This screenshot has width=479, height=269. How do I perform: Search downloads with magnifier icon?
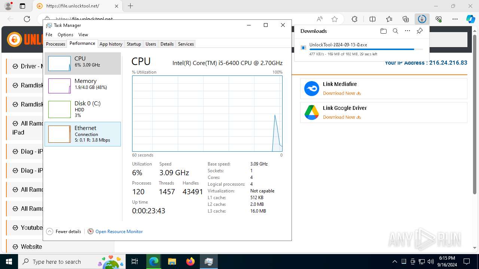point(395,31)
